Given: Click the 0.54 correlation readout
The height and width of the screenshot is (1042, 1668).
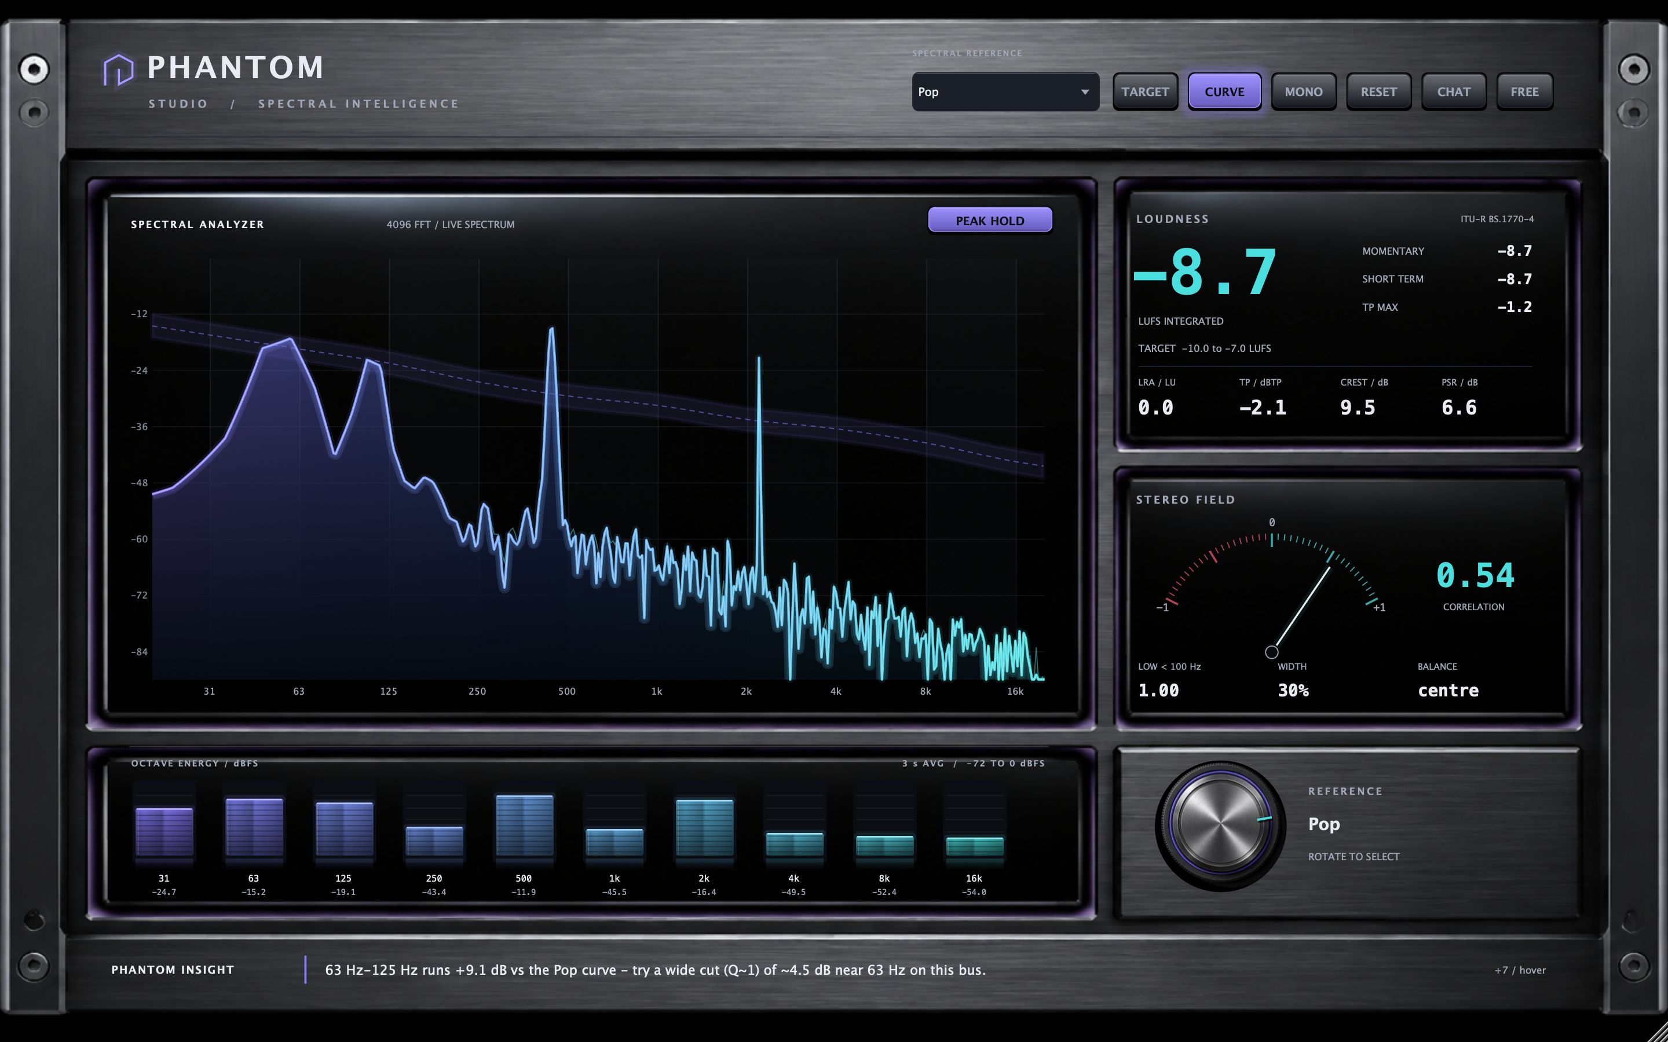Looking at the screenshot, I should coord(1475,575).
